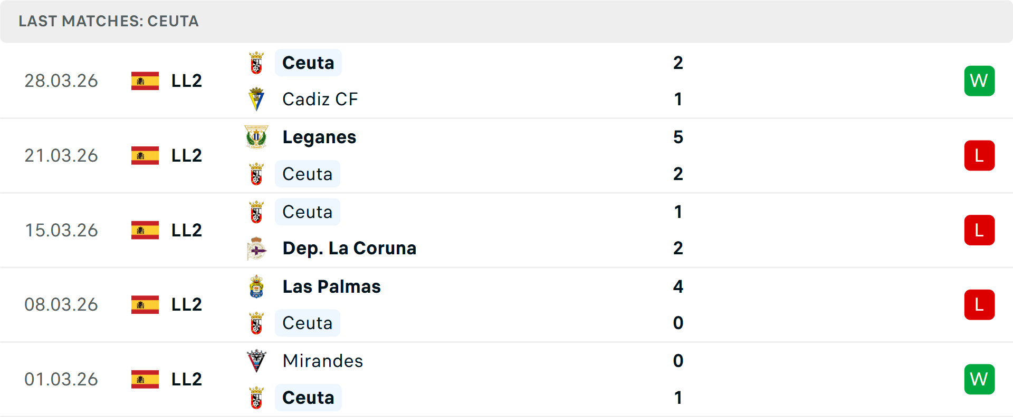Click Ceuta crest in the Cadiz match

click(256, 63)
